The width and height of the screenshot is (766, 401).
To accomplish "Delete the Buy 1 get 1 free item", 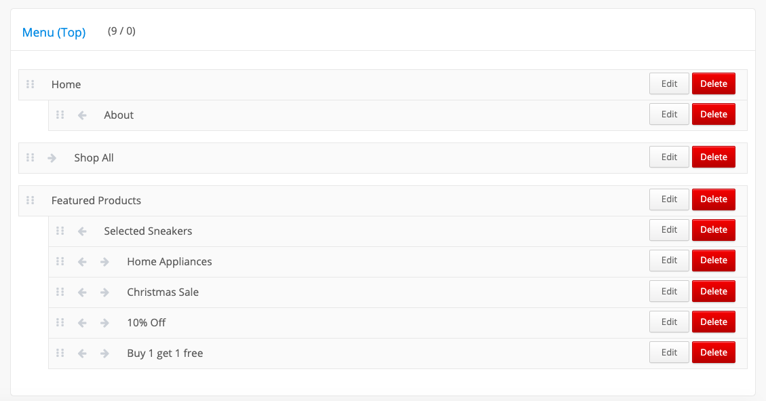I will (713, 352).
